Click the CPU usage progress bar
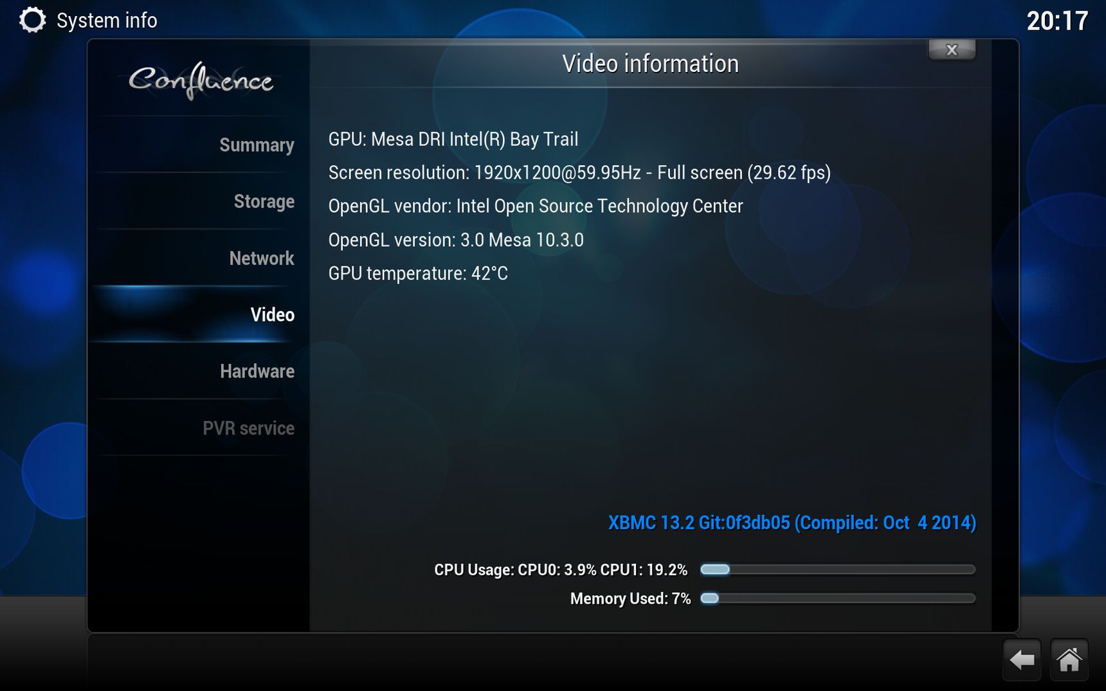 838,570
